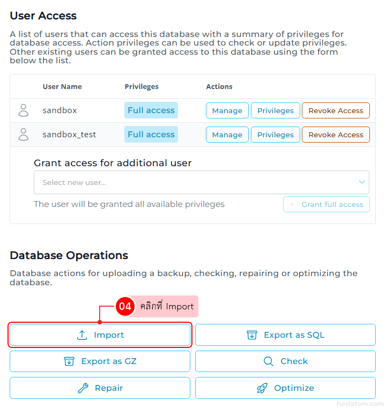Click the Full access badge for sandbox_test
386x408 pixels.
tap(151, 135)
